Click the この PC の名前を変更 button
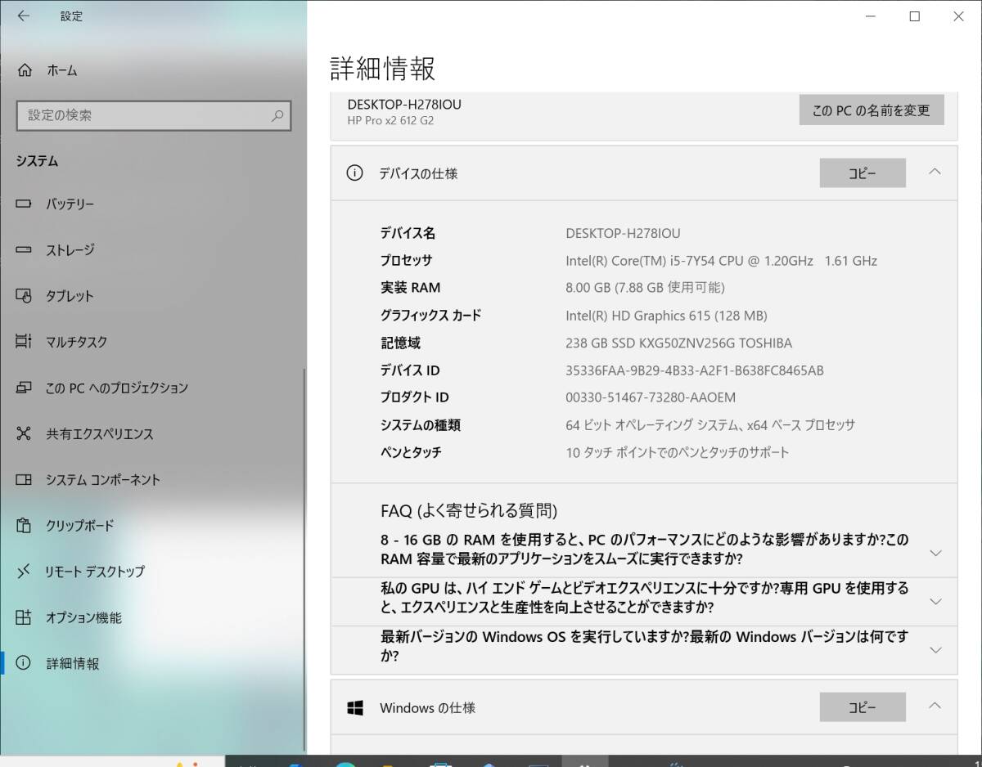Screen dimensions: 982x767 click(872, 110)
